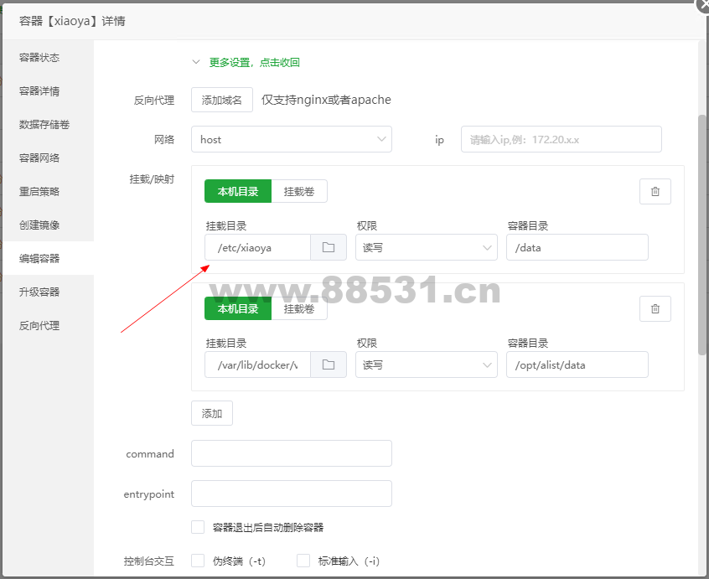Browse folder for /etc/xiaoya mount directory
Viewport: 709px width, 579px height.
tap(329, 247)
